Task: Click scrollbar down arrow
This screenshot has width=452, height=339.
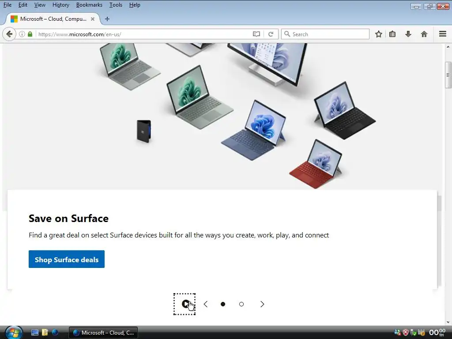Action: coord(448,322)
